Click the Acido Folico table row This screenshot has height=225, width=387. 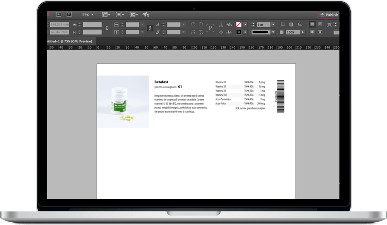[x=240, y=104]
